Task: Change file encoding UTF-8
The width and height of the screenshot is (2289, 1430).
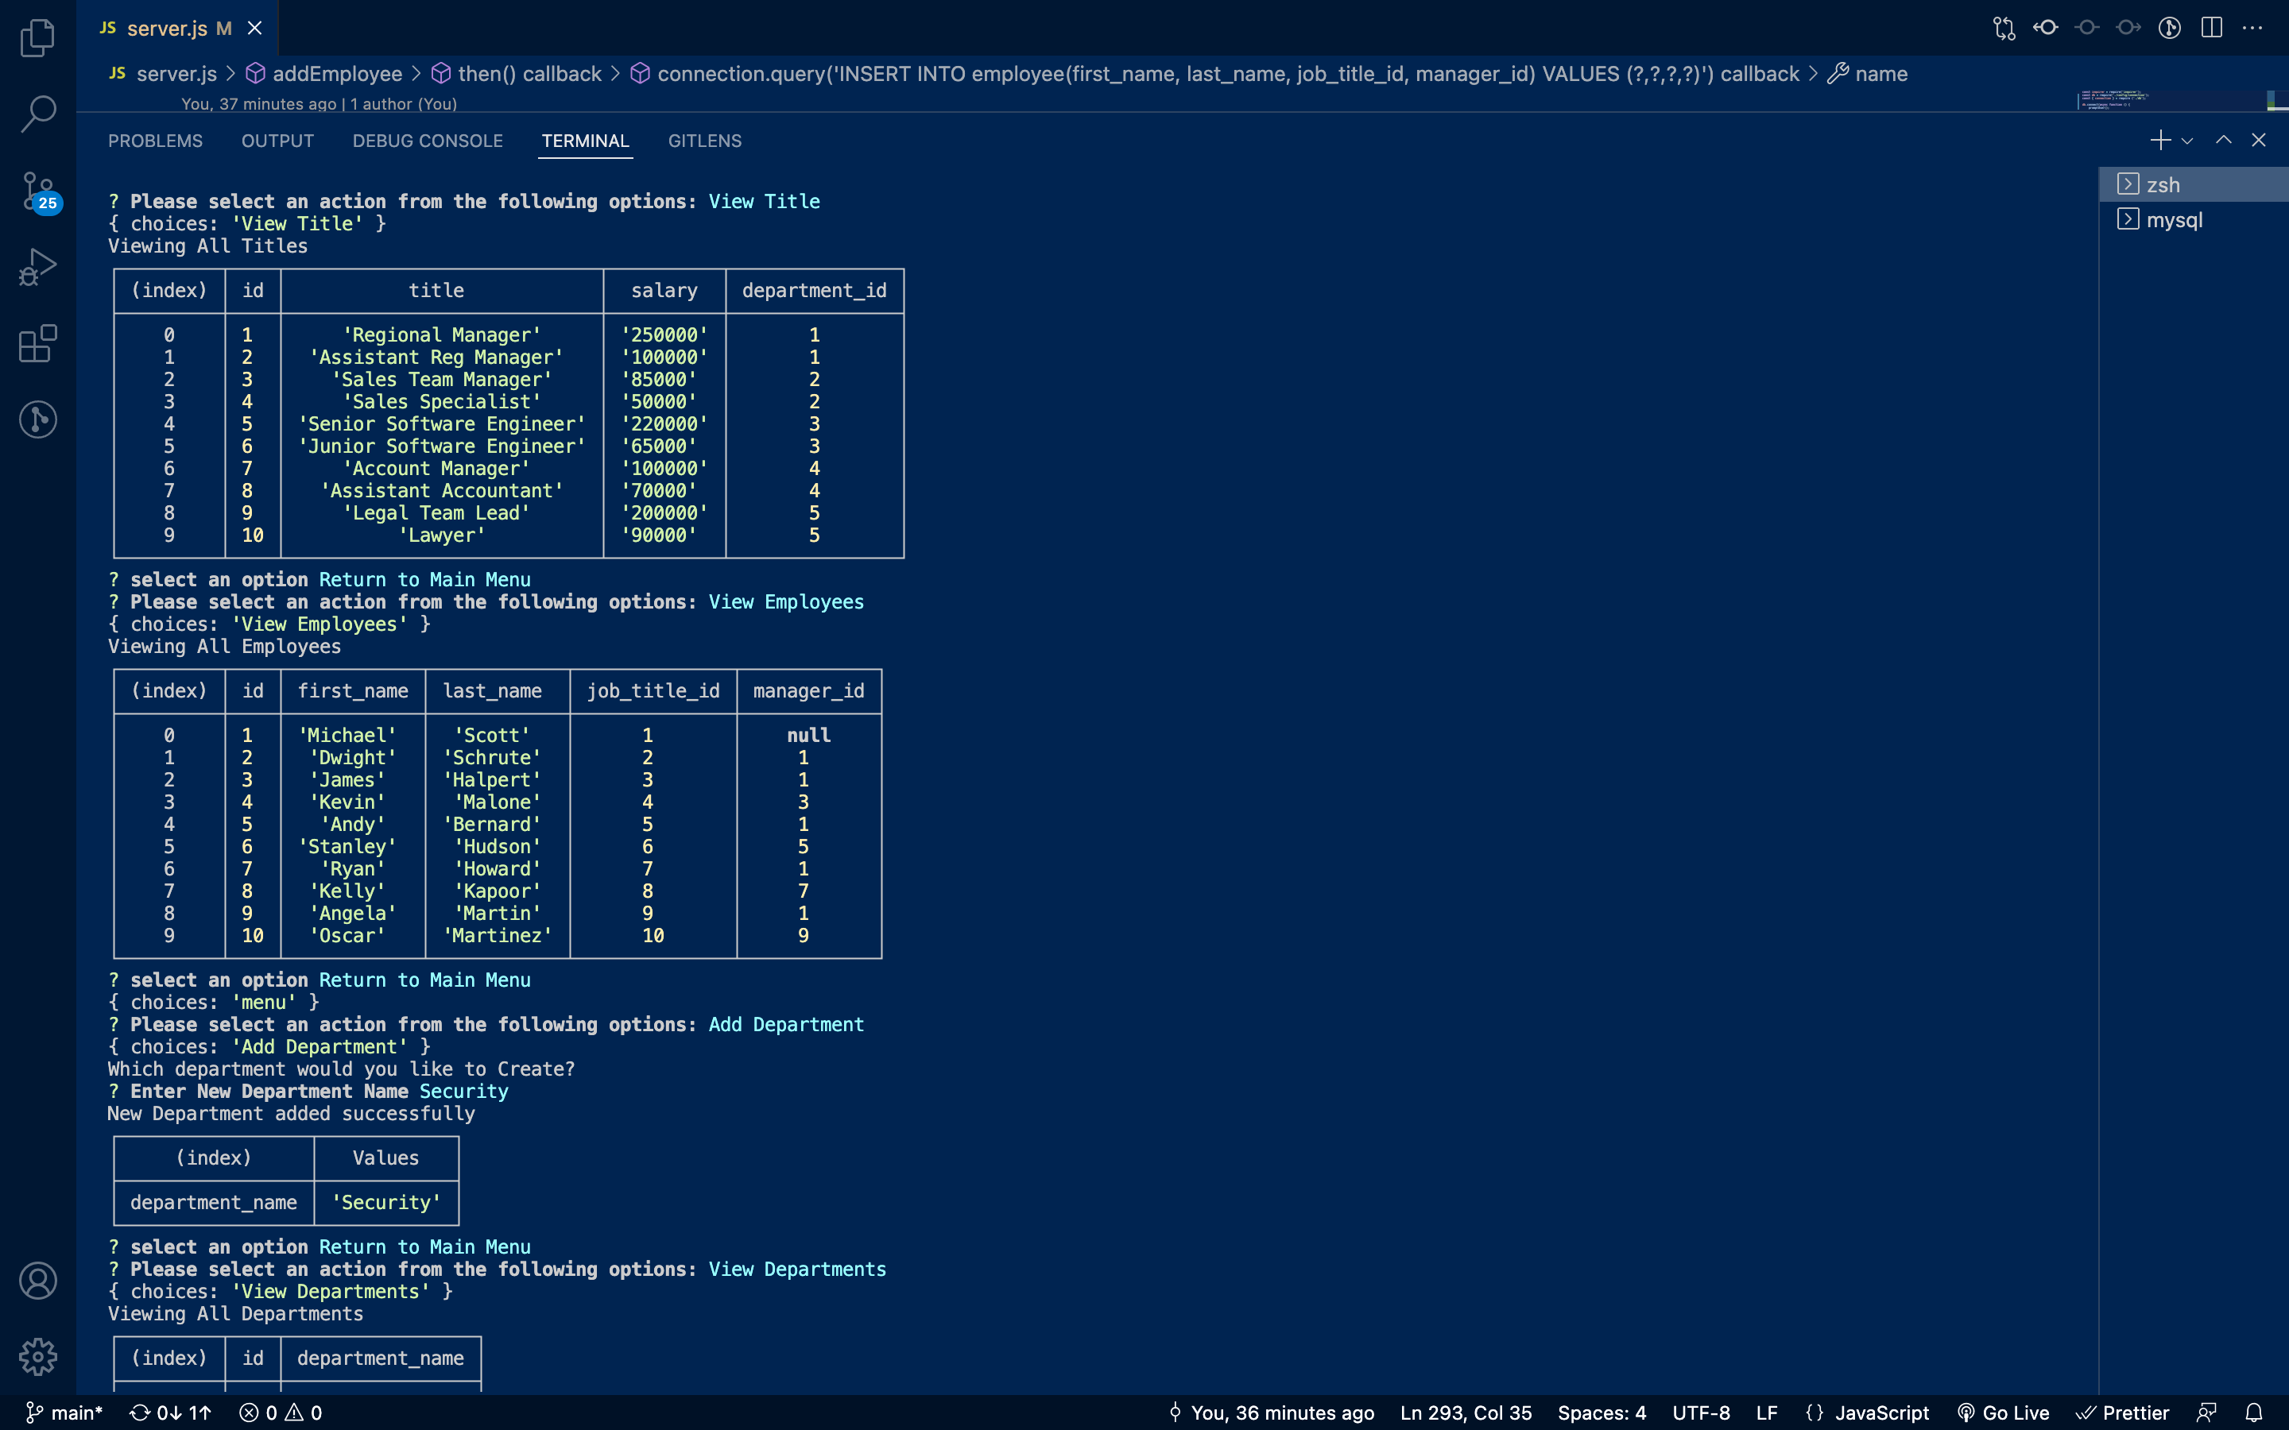Action: click(x=1701, y=1412)
